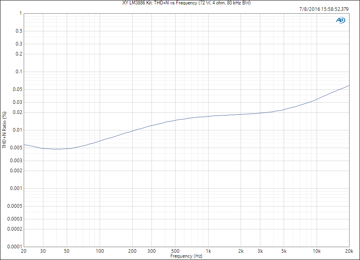Screen dimensions: 360x260
Task: Click the '300' frequency tick label
Action: click(151, 251)
